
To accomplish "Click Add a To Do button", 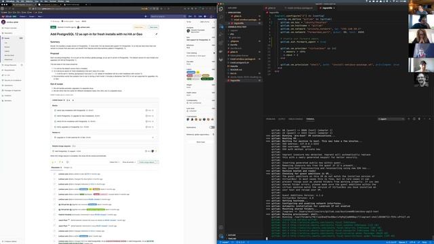I will pos(205,22).
